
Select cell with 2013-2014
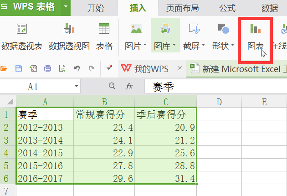(x=45, y=140)
